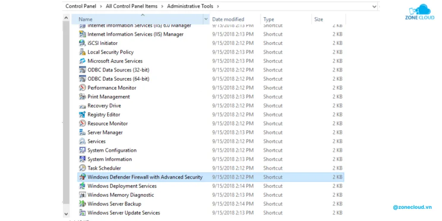This screenshot has height=221, width=442.
Task: Select the Task Scheduler file name
Action: (x=104, y=168)
